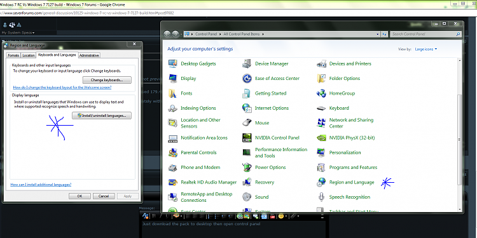Open Performance Information and Tools icon
The image size is (477, 238).
coord(247,152)
